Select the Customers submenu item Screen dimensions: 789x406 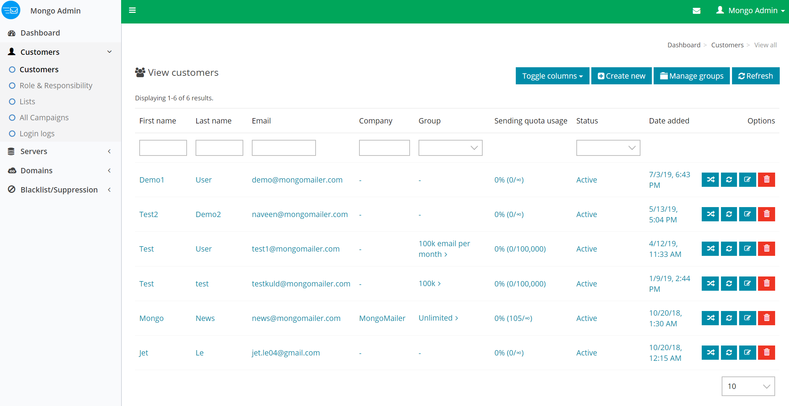click(39, 69)
